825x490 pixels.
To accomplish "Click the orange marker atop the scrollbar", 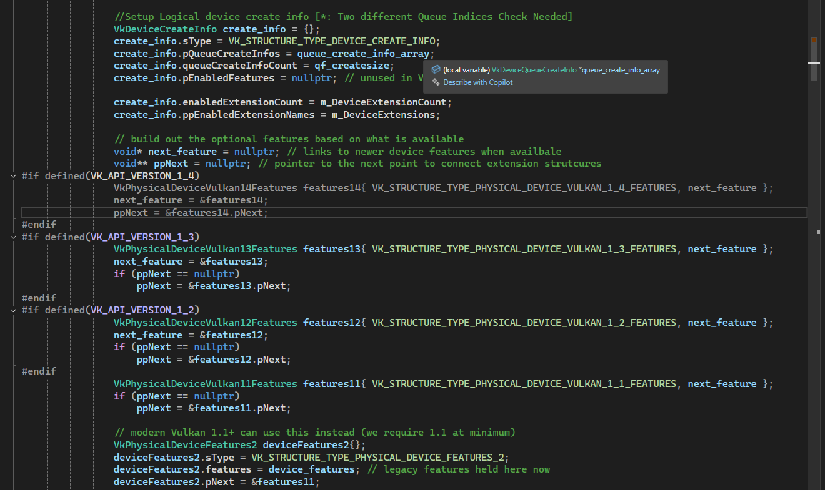I will (814, 40).
